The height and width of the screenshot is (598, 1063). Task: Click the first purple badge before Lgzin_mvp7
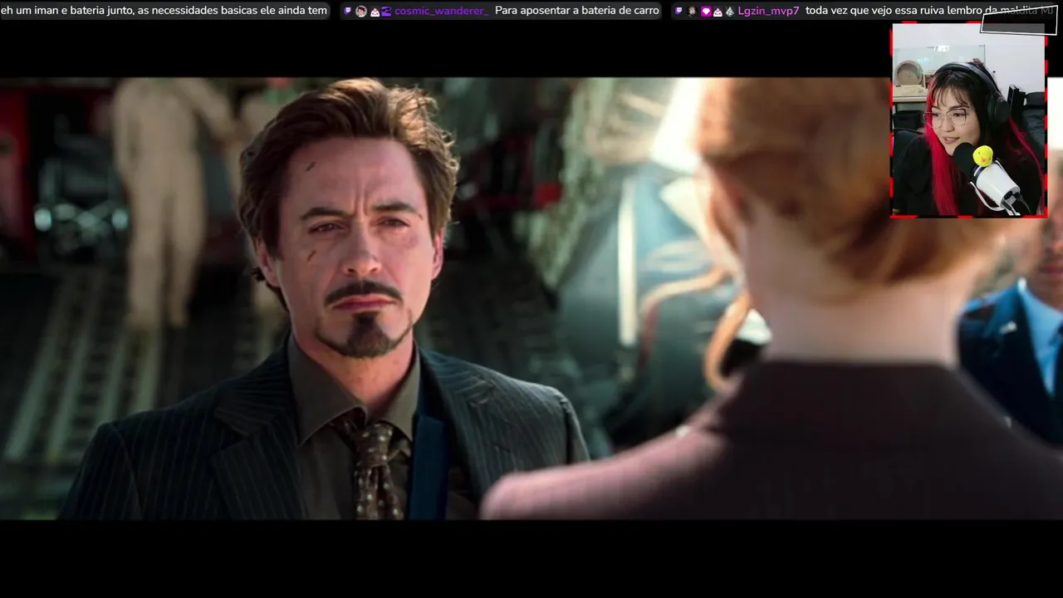click(x=678, y=11)
